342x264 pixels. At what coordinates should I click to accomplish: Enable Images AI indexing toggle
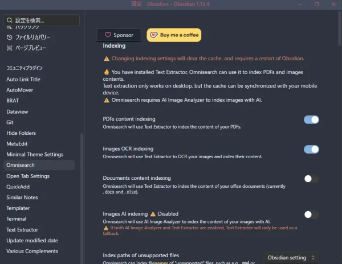pos(311,214)
